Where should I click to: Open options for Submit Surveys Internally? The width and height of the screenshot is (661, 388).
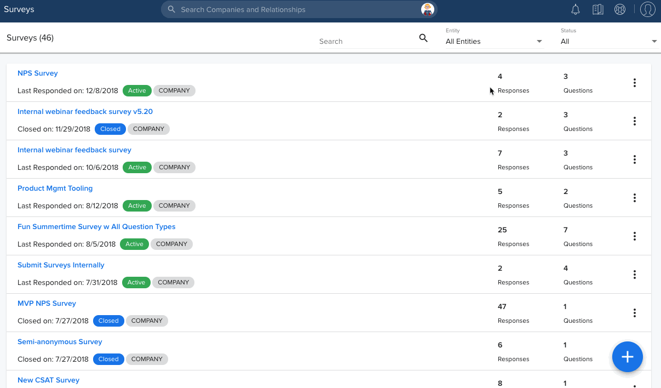(x=635, y=275)
